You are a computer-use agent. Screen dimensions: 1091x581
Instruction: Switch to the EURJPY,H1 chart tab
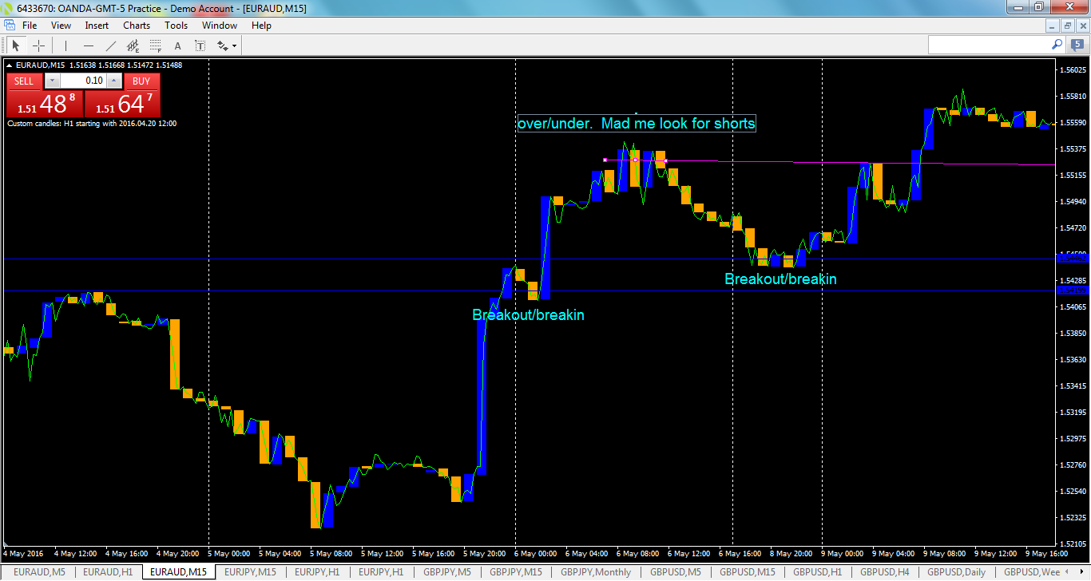pos(317,572)
